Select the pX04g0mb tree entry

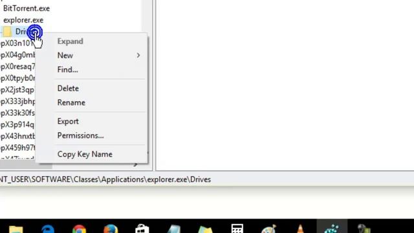pos(17,55)
